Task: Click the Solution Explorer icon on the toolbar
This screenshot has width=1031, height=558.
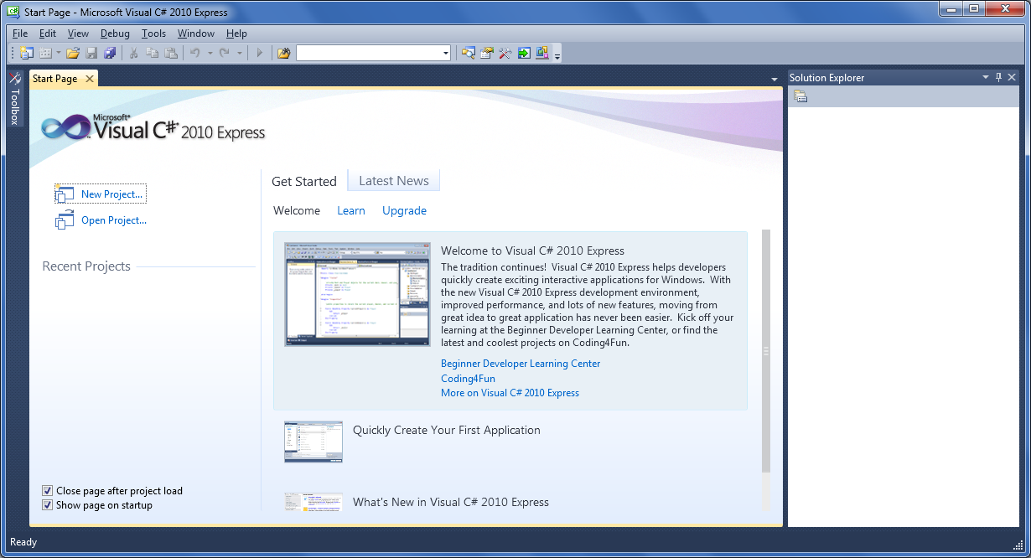Action: (468, 52)
